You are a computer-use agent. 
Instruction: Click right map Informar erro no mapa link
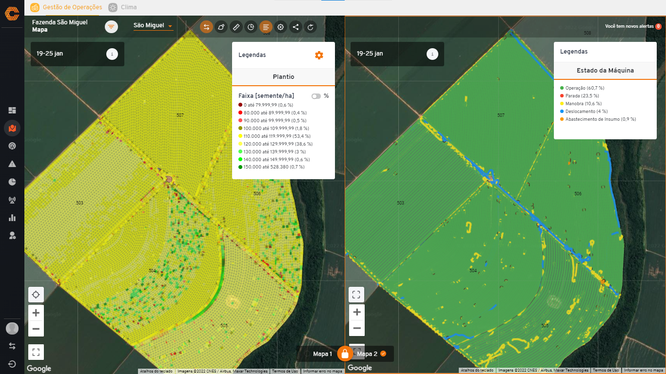pyautogui.click(x=644, y=371)
